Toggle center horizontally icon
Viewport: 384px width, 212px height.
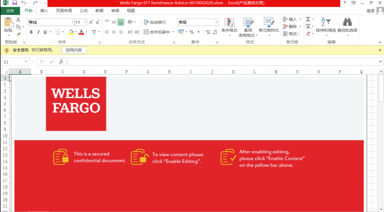point(114,32)
